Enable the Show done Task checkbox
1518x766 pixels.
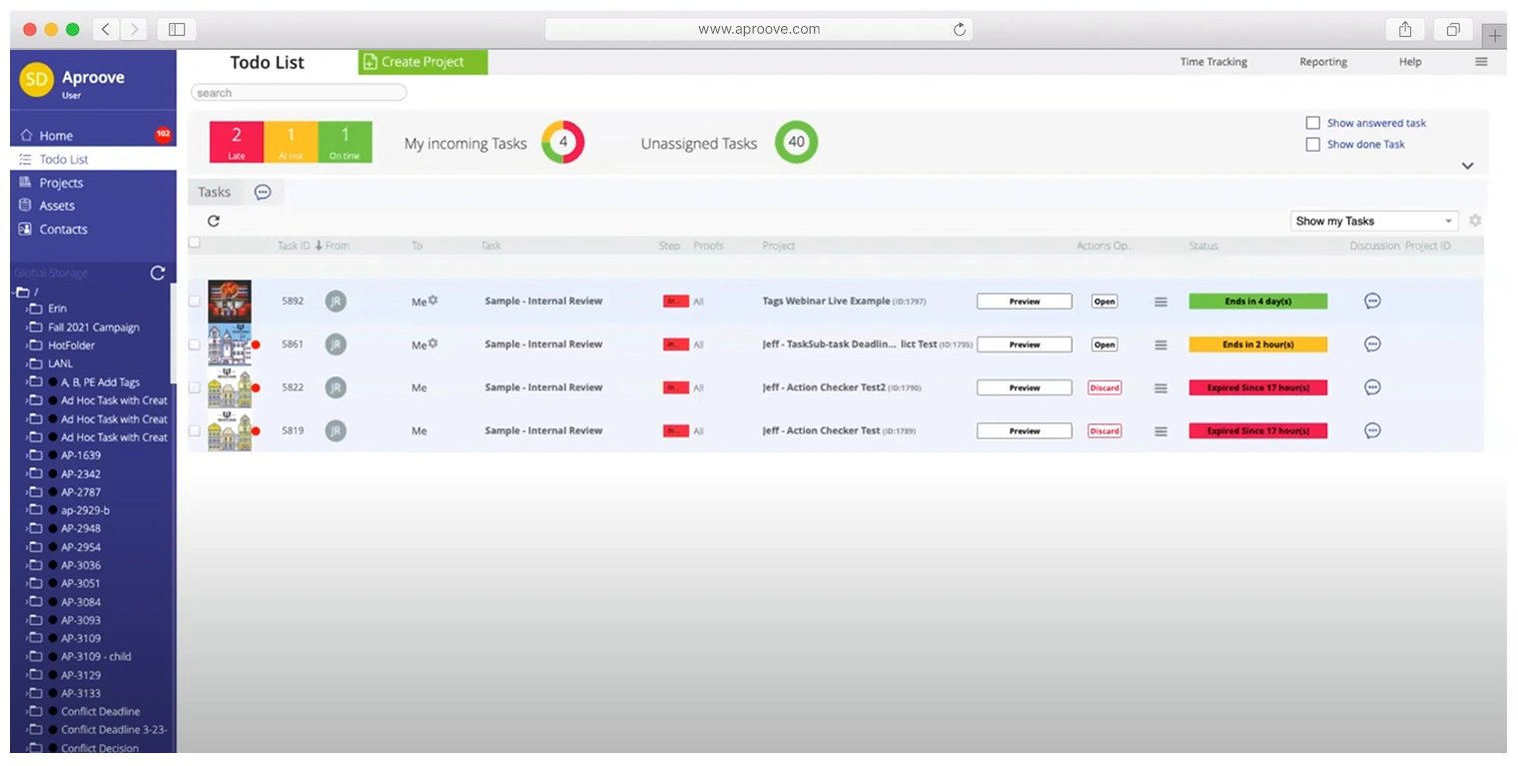pyautogui.click(x=1313, y=145)
